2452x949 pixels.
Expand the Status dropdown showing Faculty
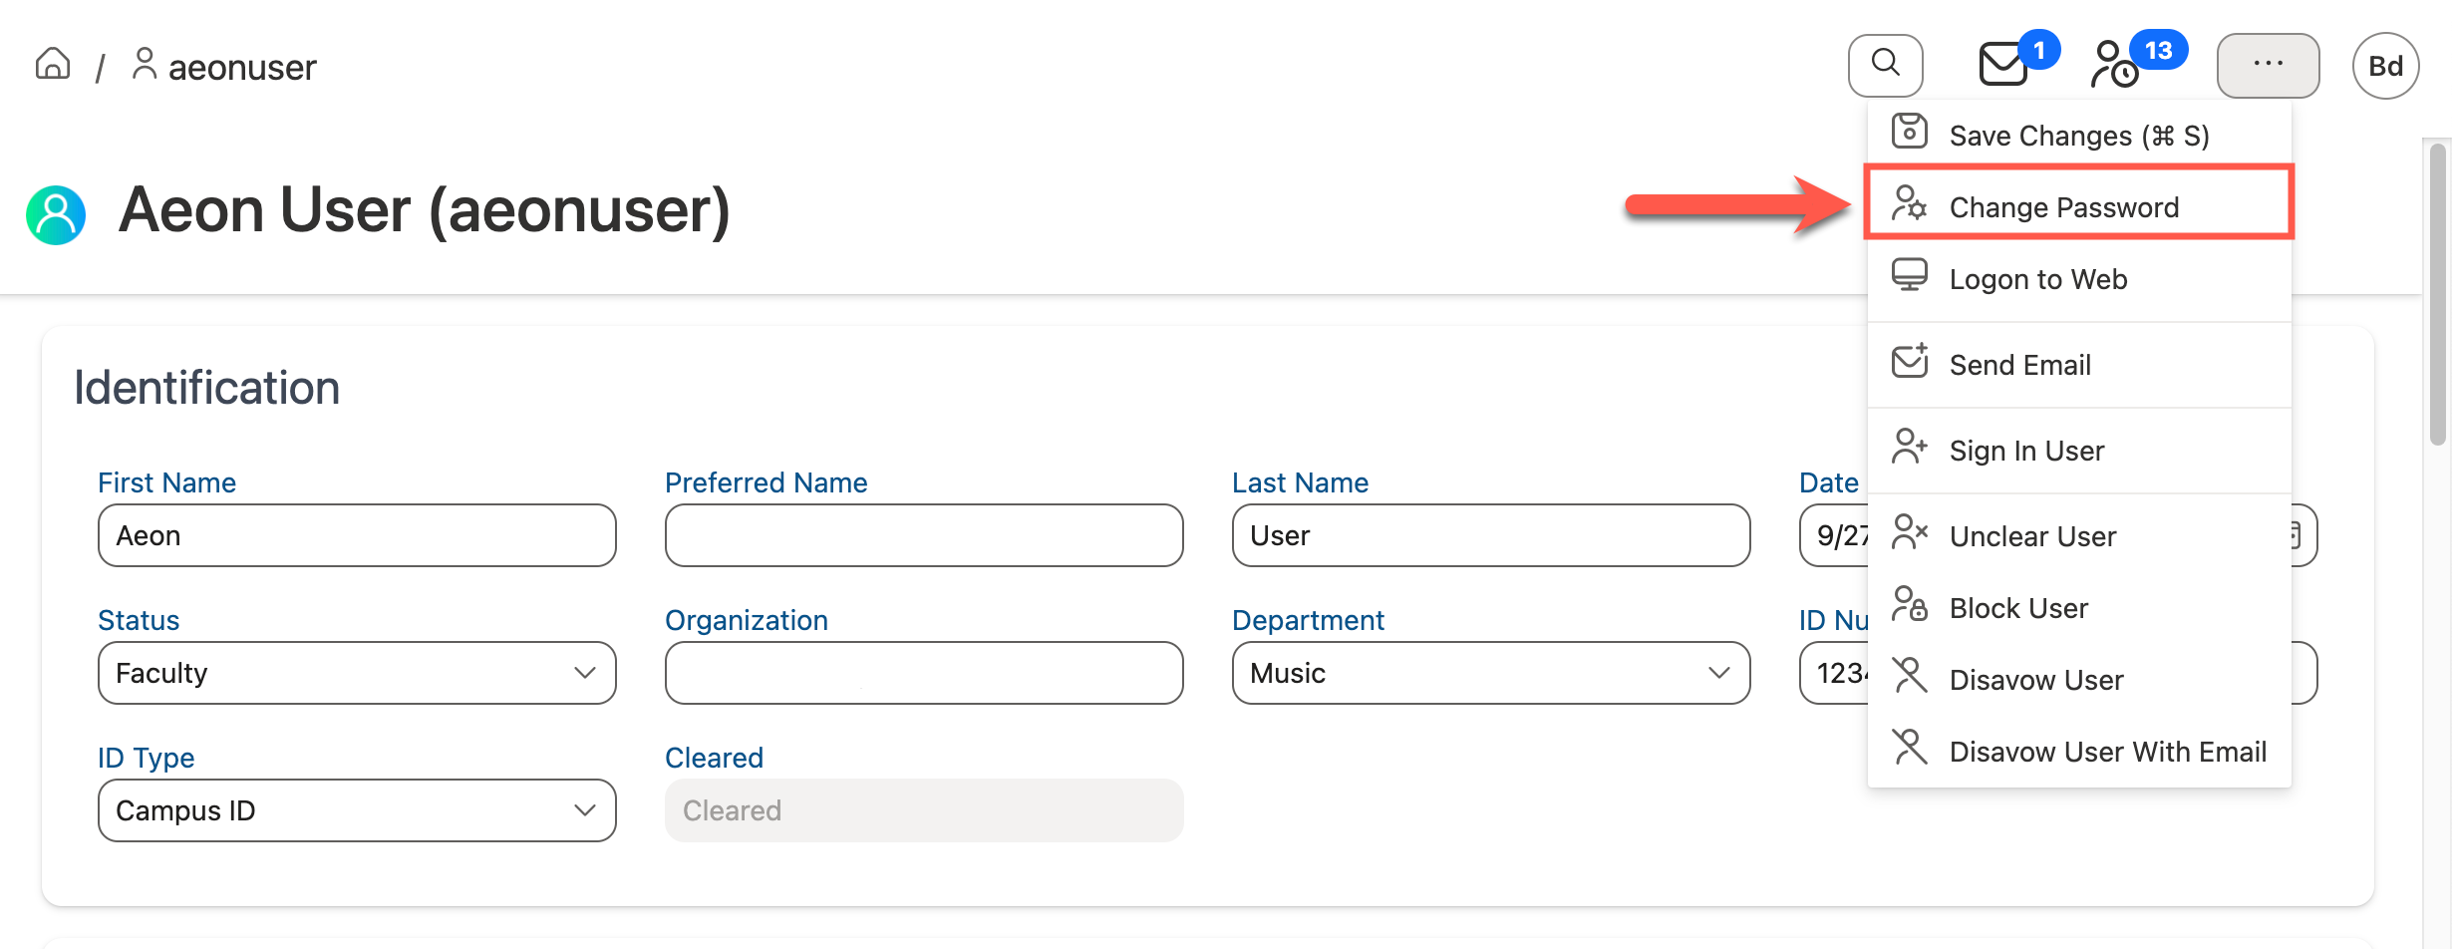pos(357,673)
